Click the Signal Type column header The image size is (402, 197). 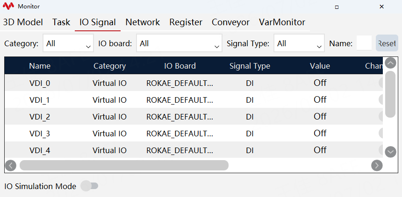pos(250,66)
